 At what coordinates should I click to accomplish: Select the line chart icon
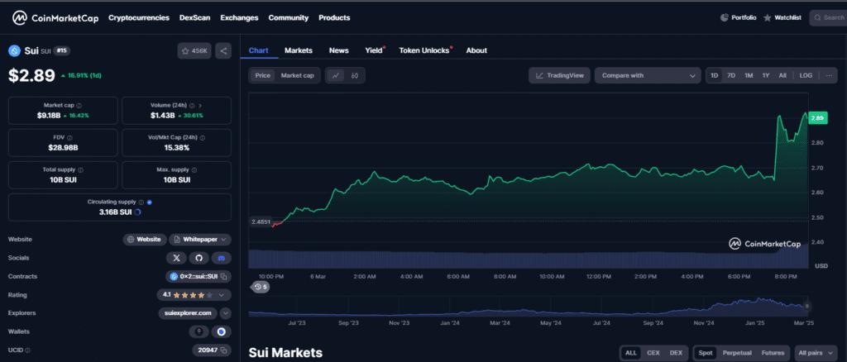click(336, 75)
